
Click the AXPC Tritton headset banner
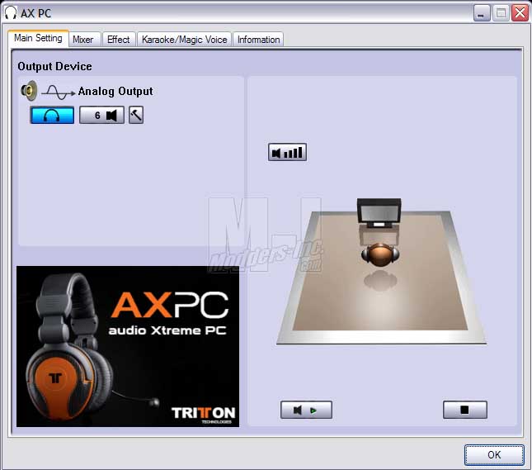128,346
